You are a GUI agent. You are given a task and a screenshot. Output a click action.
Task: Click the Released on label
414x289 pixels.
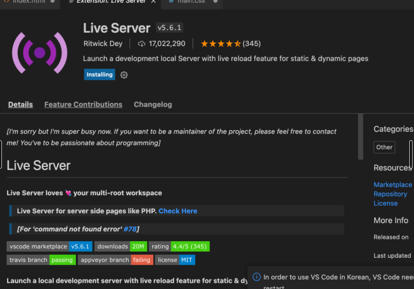[391, 237]
